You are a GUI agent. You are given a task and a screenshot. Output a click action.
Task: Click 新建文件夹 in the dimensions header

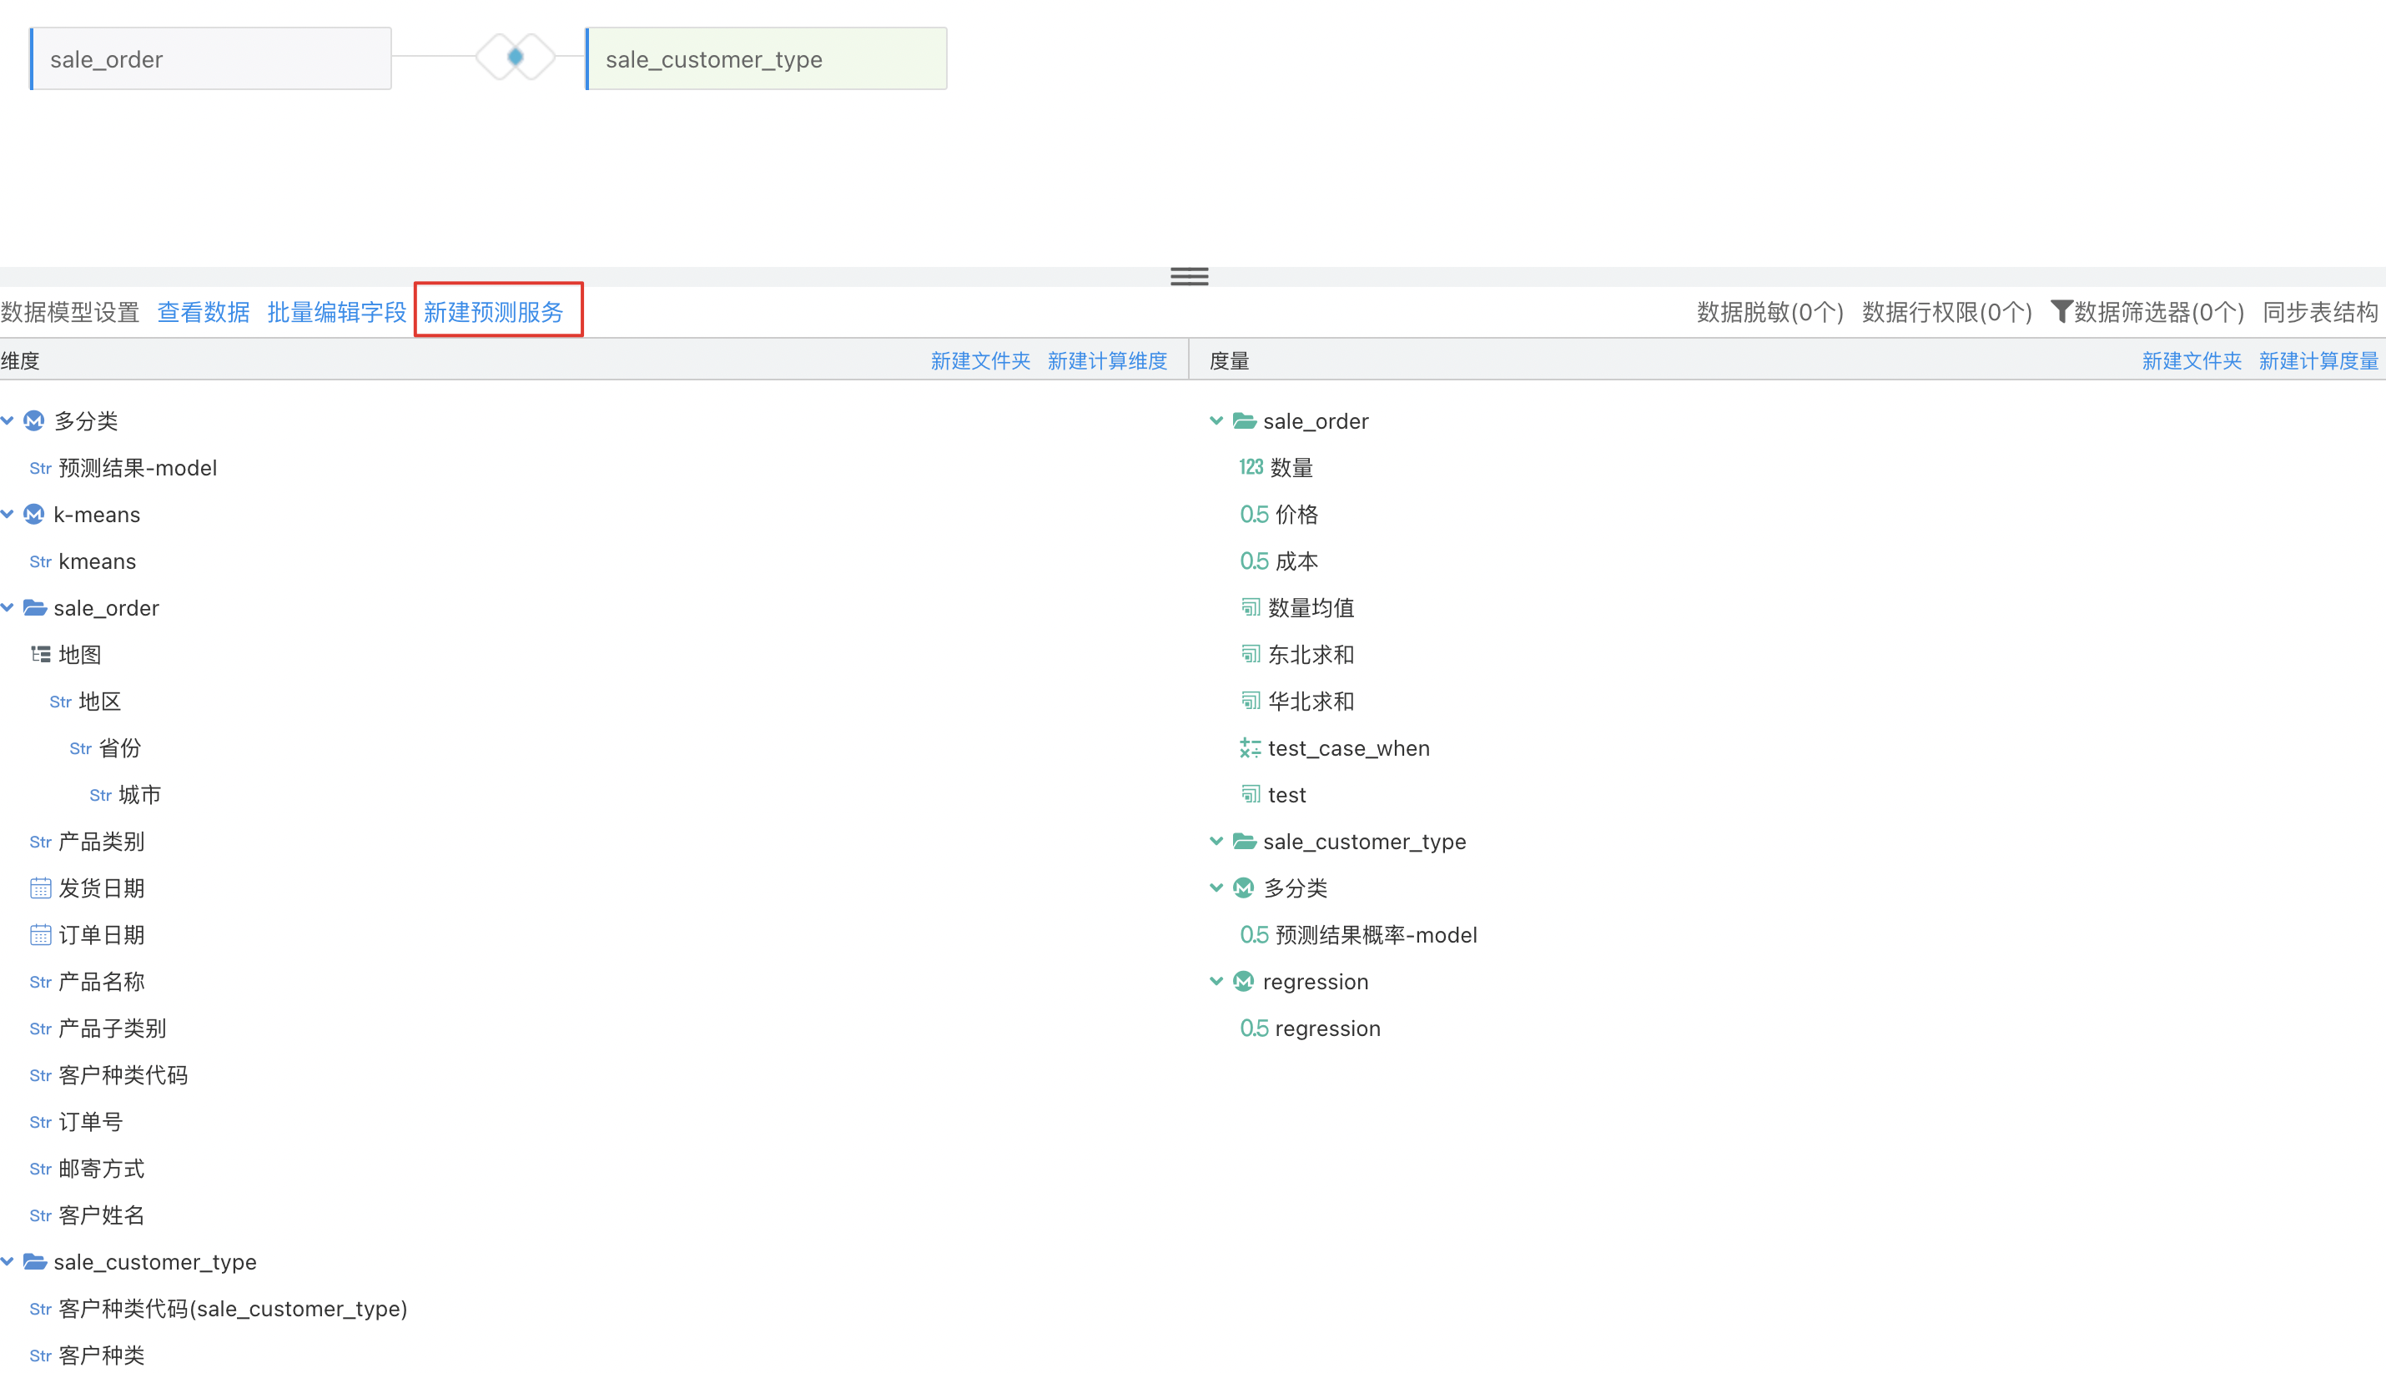[x=980, y=360]
